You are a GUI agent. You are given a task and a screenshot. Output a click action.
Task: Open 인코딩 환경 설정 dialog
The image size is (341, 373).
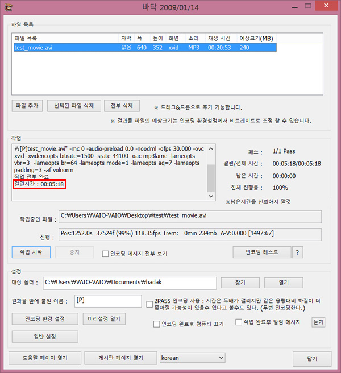tap(45, 319)
